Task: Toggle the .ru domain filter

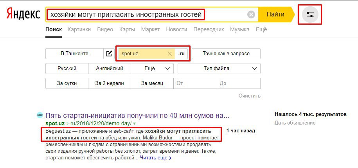Action: tap(181, 54)
